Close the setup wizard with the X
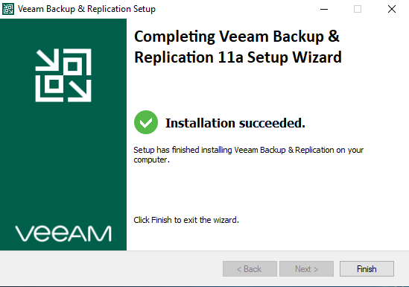 pyautogui.click(x=392, y=9)
